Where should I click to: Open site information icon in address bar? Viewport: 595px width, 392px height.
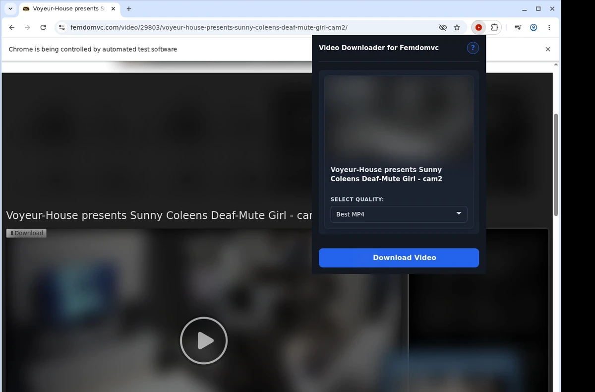pyautogui.click(x=61, y=28)
